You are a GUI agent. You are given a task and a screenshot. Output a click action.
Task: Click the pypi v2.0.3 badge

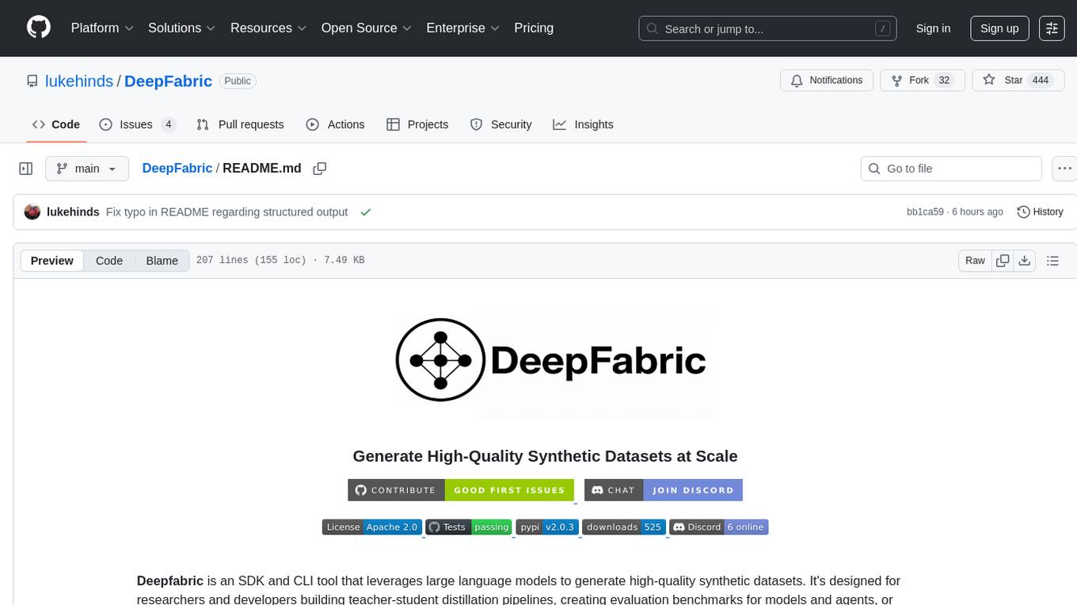(546, 527)
